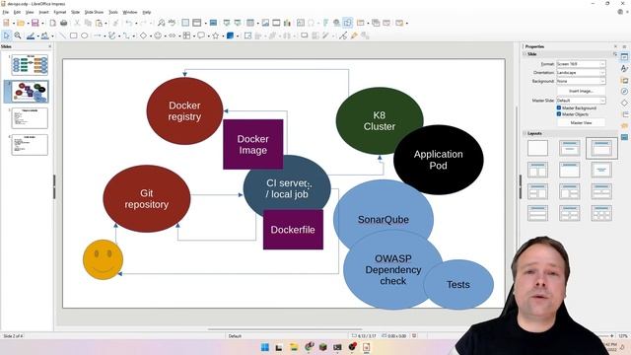Click the yellow smiley face shape

click(x=103, y=259)
